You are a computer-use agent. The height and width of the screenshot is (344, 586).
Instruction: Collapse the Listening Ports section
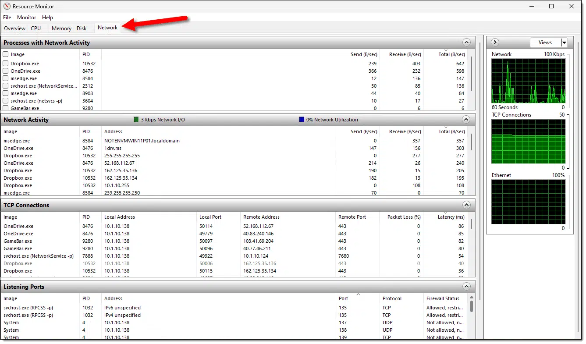(466, 287)
